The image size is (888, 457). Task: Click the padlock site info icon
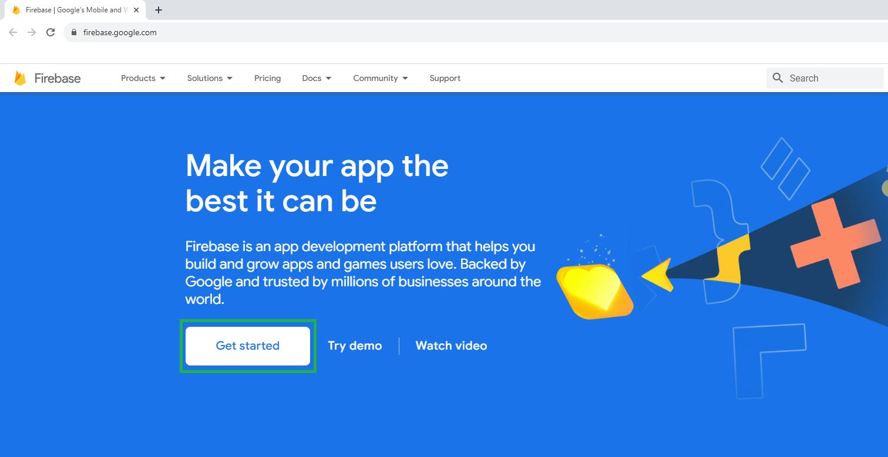point(74,32)
